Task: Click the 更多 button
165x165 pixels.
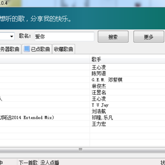Action: coord(148,37)
